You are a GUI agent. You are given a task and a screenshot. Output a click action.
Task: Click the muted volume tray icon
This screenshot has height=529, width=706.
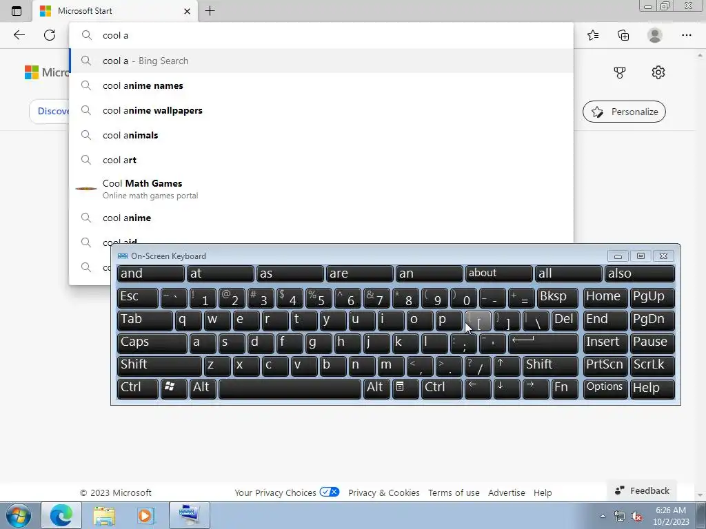pos(636,517)
